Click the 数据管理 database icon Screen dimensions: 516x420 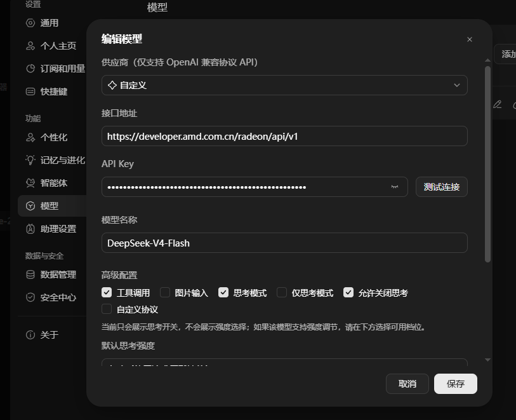tap(30, 274)
